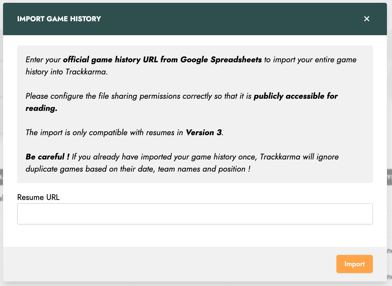The width and height of the screenshot is (392, 286).
Task: Click the 'Enter your' opening words
Action: tap(43, 60)
